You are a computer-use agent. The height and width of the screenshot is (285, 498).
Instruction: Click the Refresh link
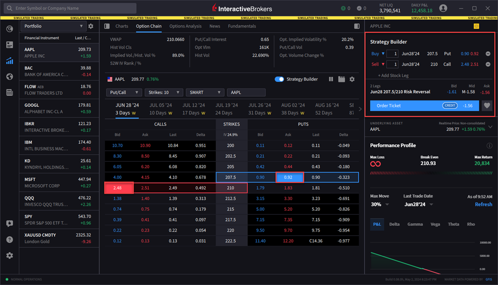click(x=484, y=204)
